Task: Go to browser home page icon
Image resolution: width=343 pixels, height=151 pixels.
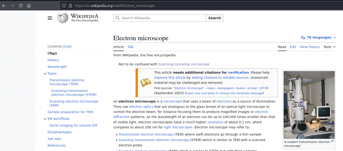Action: click(x=29, y=6)
